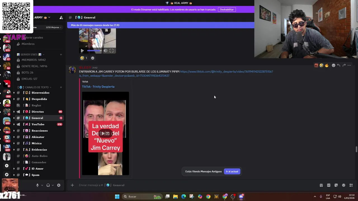Viewport: 358px width, 201px height.
Task: Open headphone output options arrow
Action: tap(53, 185)
